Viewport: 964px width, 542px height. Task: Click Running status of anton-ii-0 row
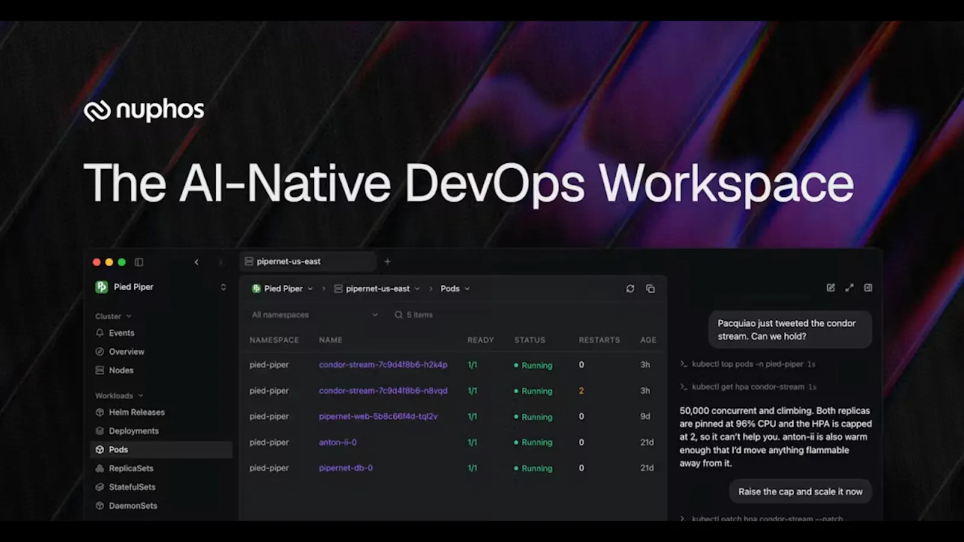pyautogui.click(x=533, y=443)
